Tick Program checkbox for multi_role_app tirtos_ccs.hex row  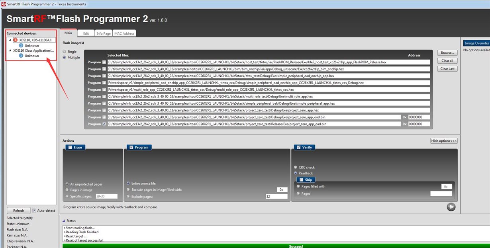[x=104, y=90]
